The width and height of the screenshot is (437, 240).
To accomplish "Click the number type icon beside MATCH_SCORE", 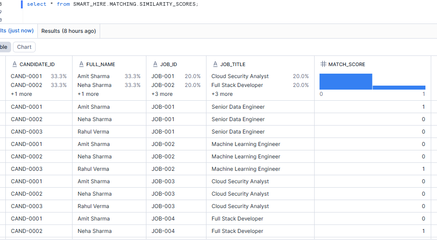I will coord(324,64).
